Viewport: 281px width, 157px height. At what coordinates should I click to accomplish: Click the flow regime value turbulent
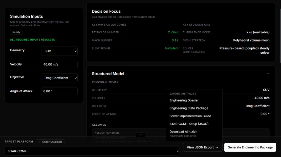[172, 48]
